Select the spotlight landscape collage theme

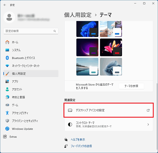(111, 29)
